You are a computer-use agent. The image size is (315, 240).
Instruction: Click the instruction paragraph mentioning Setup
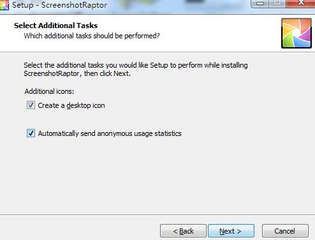tap(136, 69)
